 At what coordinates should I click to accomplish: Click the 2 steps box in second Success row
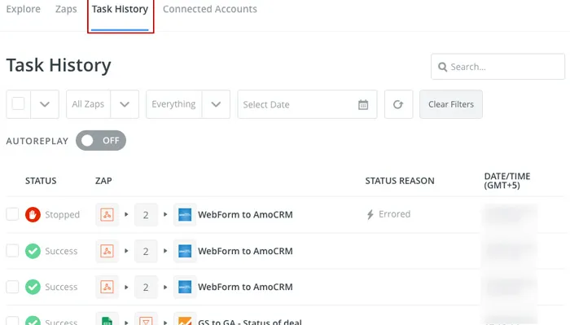[x=146, y=287]
